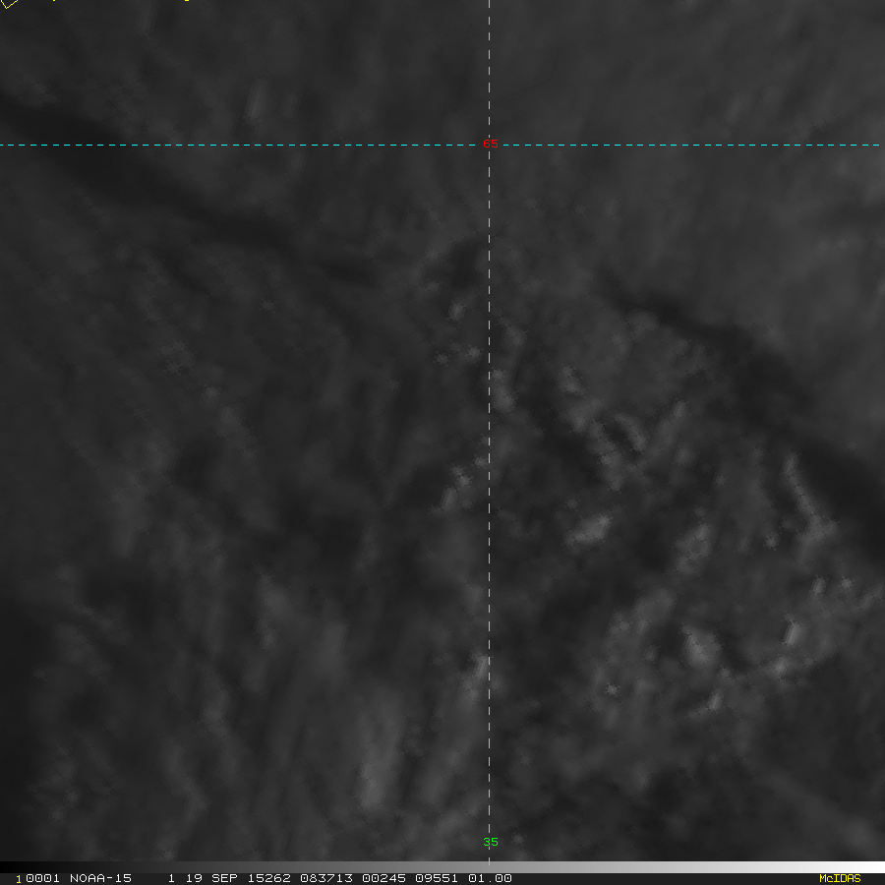This screenshot has height=885, width=885.
Task: Click the green 35 grid label
Action: click(491, 842)
